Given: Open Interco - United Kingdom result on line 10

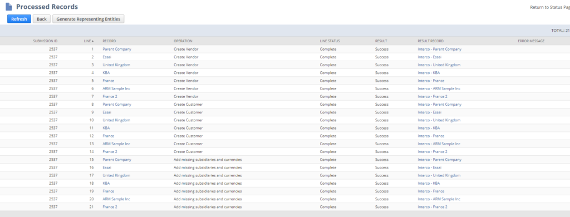Looking at the screenshot, I should [439, 120].
